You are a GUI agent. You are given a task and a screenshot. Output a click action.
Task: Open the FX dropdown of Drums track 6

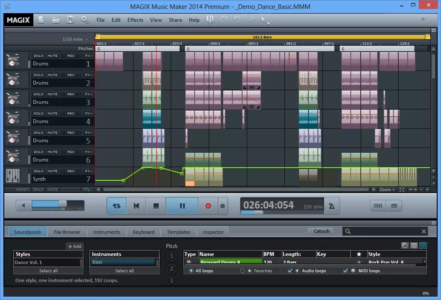pyautogui.click(x=89, y=152)
